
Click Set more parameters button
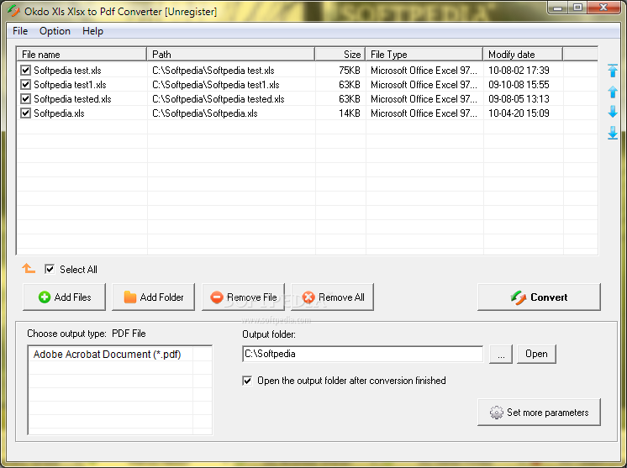pos(539,412)
